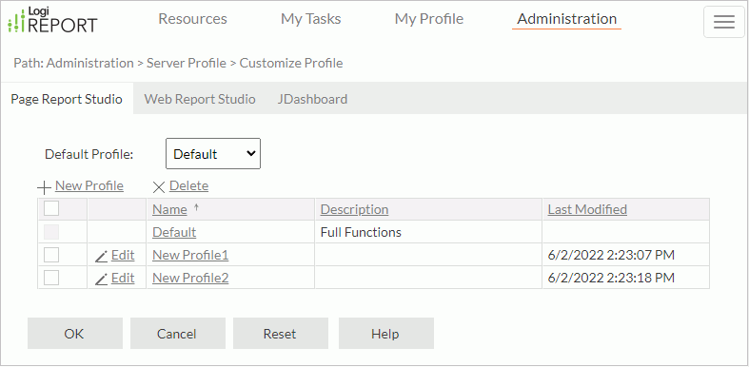Click the New Profile link
Image resolution: width=749 pixels, height=367 pixels.
[89, 185]
